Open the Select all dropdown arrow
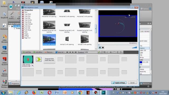Image resolution: width=169 pixels, height=95 pixels. [64, 52]
